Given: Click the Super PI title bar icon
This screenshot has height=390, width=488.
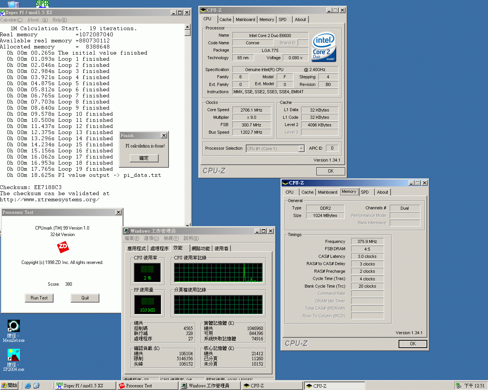Looking at the screenshot, I should pos(3,12).
